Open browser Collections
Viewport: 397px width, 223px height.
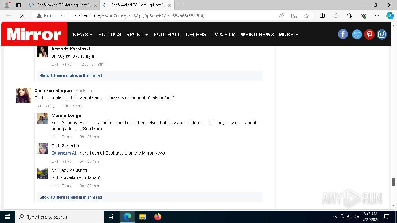click(x=350, y=16)
